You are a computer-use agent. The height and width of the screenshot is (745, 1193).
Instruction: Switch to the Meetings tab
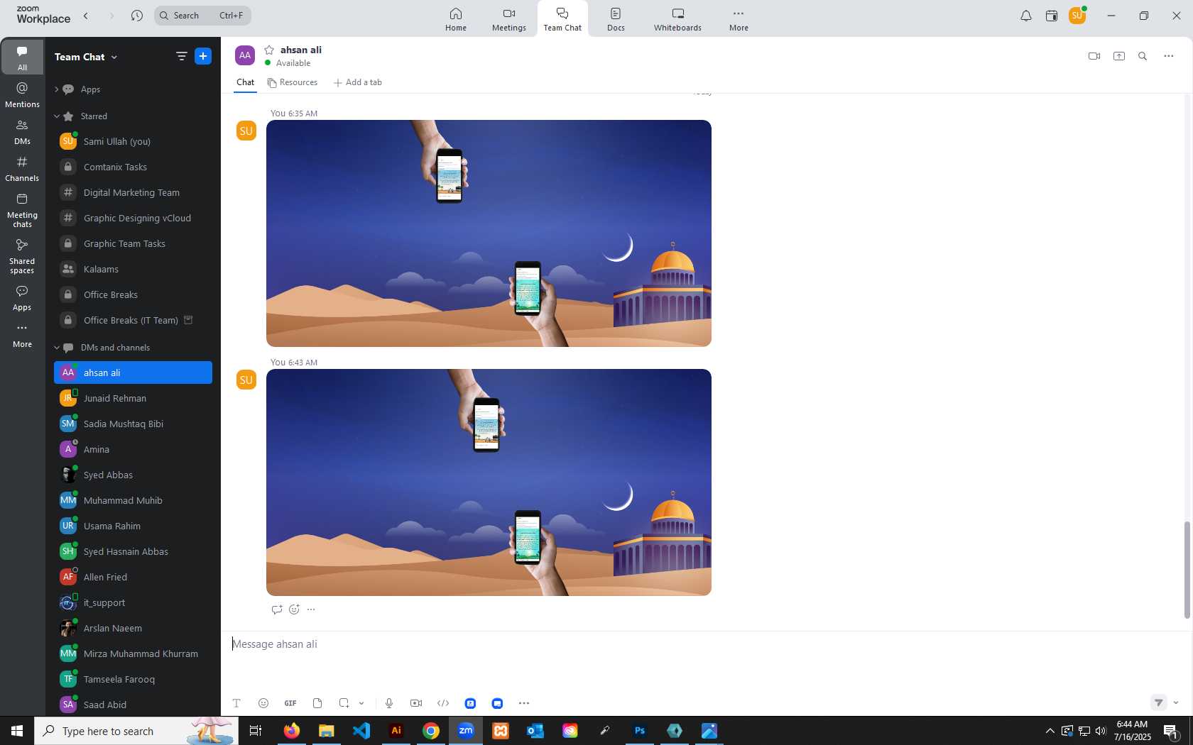(509, 19)
